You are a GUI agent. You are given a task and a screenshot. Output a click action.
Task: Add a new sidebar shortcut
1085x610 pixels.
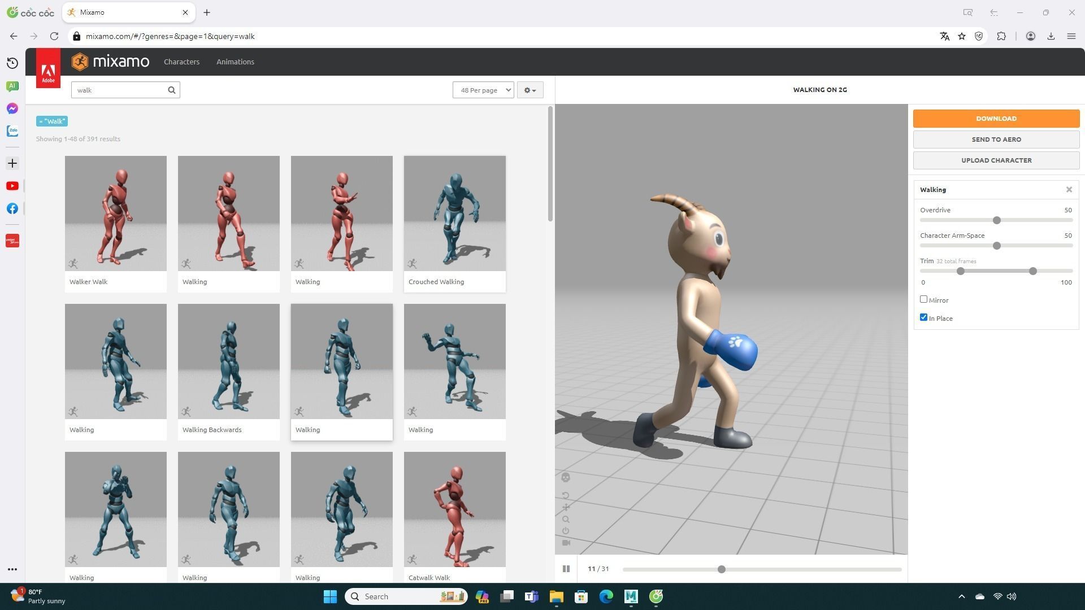(x=12, y=163)
